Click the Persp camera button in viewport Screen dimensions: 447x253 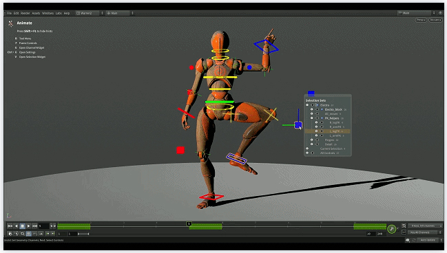click(421, 20)
